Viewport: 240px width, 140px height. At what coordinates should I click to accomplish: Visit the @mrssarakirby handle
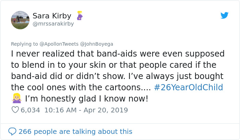click(53, 24)
